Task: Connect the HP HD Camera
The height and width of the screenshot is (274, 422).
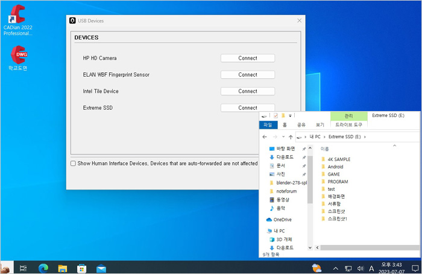Action: coord(248,58)
